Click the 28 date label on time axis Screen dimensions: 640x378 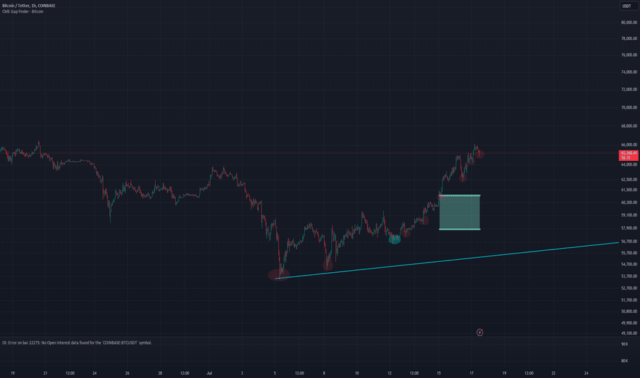coord(160,373)
